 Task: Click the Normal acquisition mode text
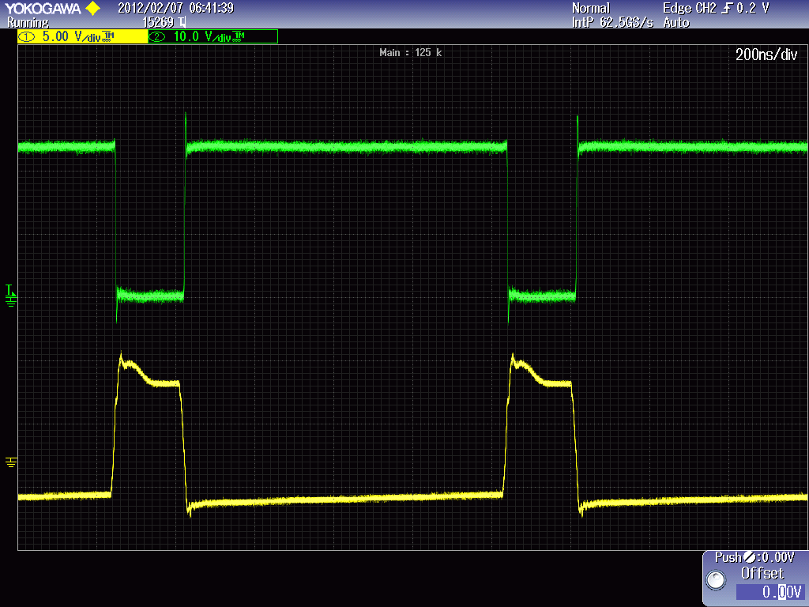pyautogui.click(x=591, y=8)
